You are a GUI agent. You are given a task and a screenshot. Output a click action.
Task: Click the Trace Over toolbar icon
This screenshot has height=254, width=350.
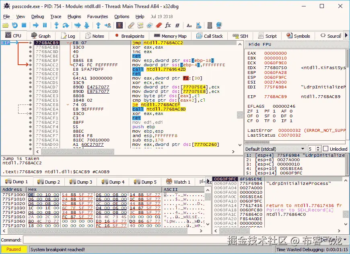tap(86, 25)
